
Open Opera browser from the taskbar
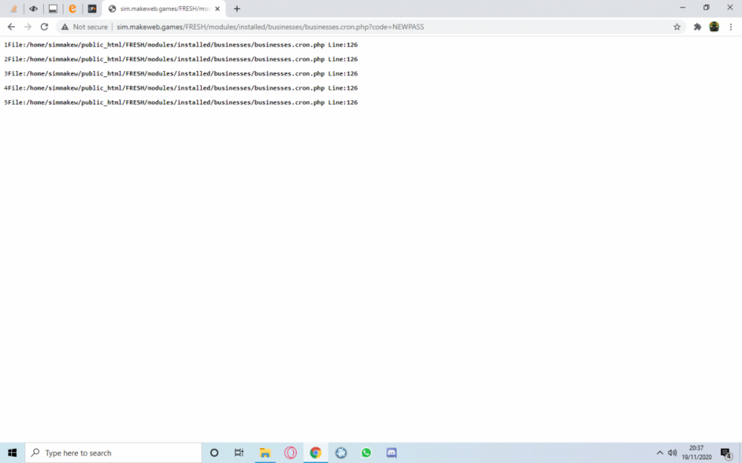pos(290,453)
